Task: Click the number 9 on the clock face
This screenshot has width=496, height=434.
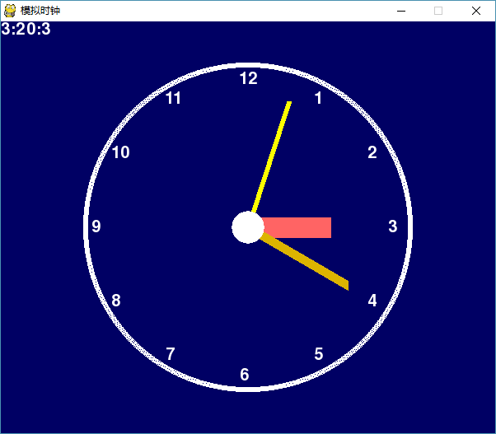Action: 96,226
